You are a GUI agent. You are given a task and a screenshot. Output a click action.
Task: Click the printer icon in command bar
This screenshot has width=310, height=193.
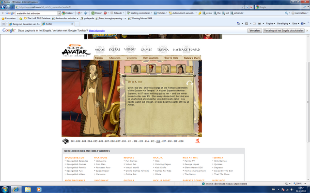click(260, 24)
